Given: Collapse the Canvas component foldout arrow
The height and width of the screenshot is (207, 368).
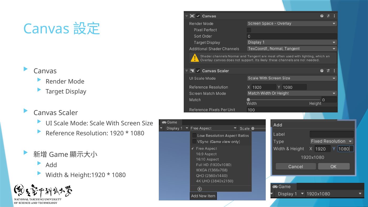Looking at the screenshot, I should [x=187, y=16].
